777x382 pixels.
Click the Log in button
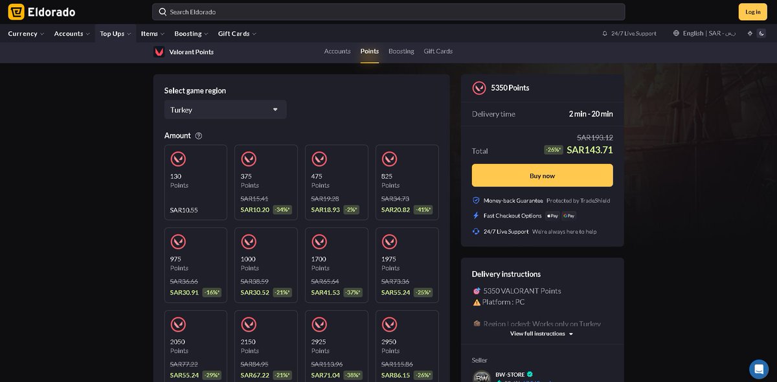pos(752,12)
